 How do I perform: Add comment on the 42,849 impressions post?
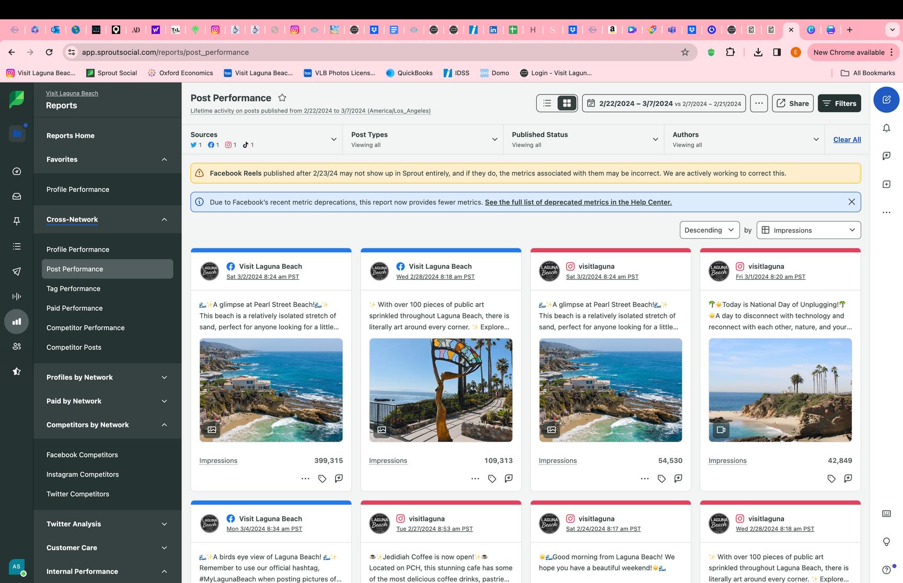coord(848,478)
